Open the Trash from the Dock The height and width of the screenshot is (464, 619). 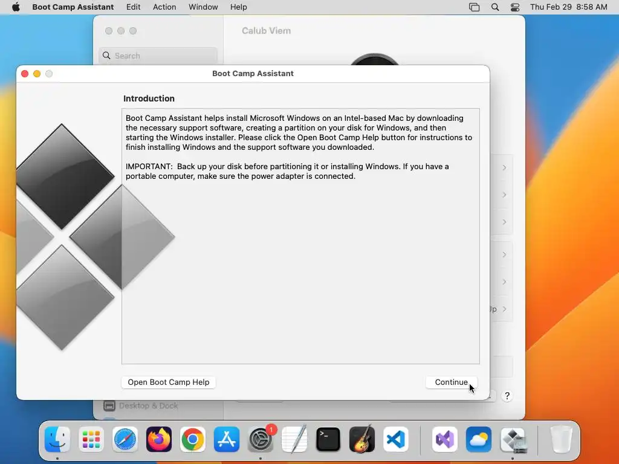(561, 439)
